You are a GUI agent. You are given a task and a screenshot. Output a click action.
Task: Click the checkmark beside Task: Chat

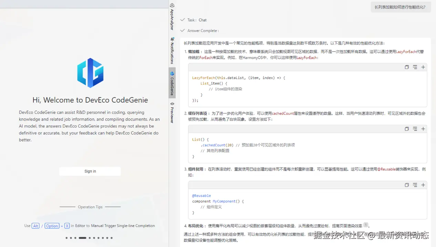tap(183, 20)
